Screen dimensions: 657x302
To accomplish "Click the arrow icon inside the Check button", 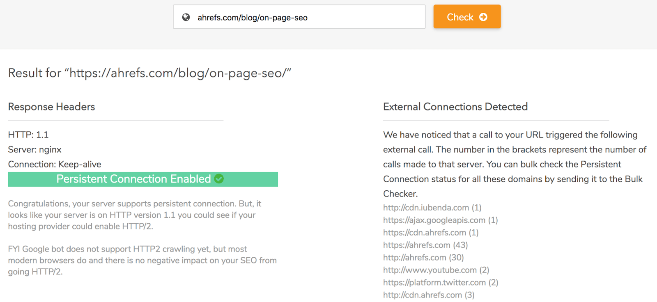I will point(483,17).
